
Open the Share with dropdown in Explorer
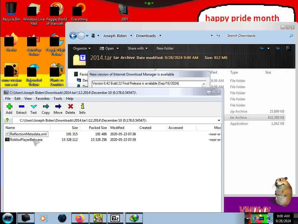coord(138,48)
